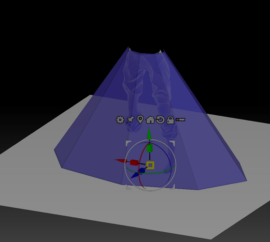Click the map-marker Go To Unmasked Center icon
Image resolution: width=270 pixels, height=242 pixels.
(140, 120)
